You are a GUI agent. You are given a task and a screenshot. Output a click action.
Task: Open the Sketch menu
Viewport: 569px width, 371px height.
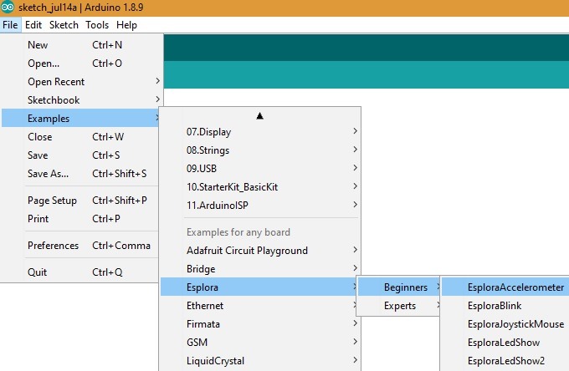[64, 25]
